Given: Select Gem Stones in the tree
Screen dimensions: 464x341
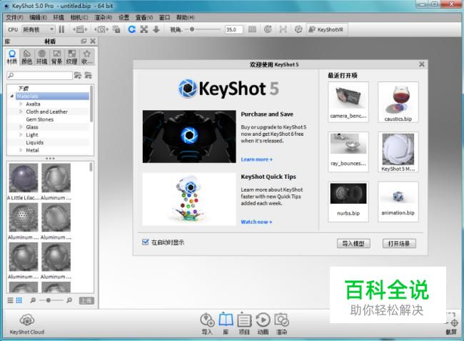Looking at the screenshot, I should click(40, 119).
